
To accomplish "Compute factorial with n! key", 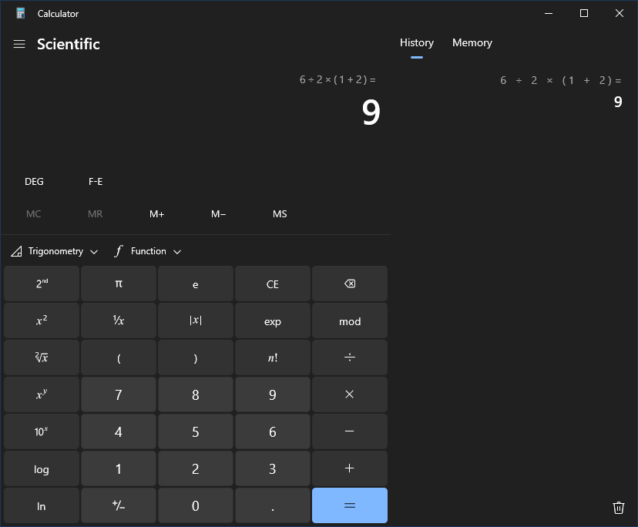I will coord(273,357).
